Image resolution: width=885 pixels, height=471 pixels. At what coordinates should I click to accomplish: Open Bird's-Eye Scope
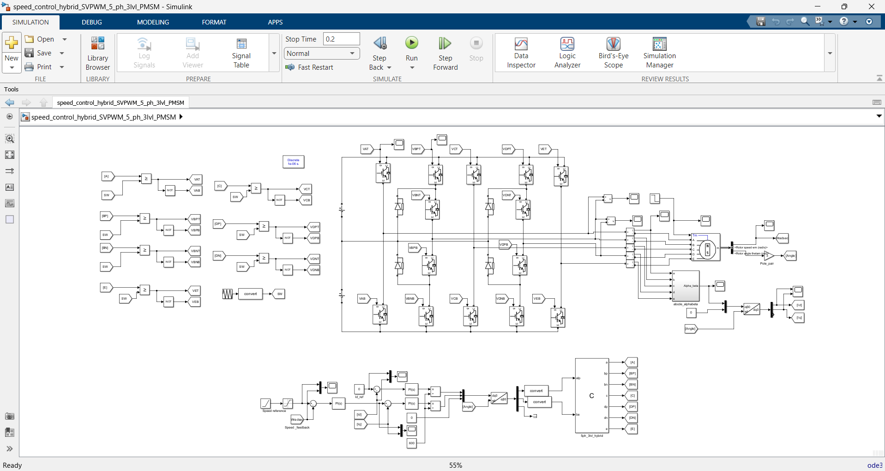[x=614, y=53]
